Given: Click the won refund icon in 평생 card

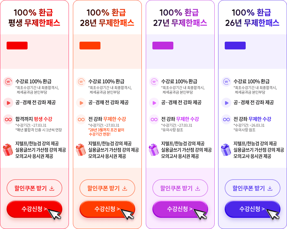Looking at the screenshot, I should point(8,82).
